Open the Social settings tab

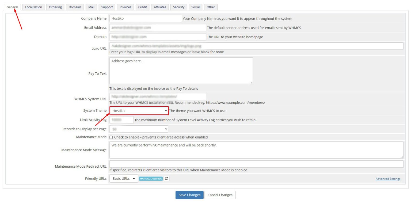pyautogui.click(x=195, y=7)
